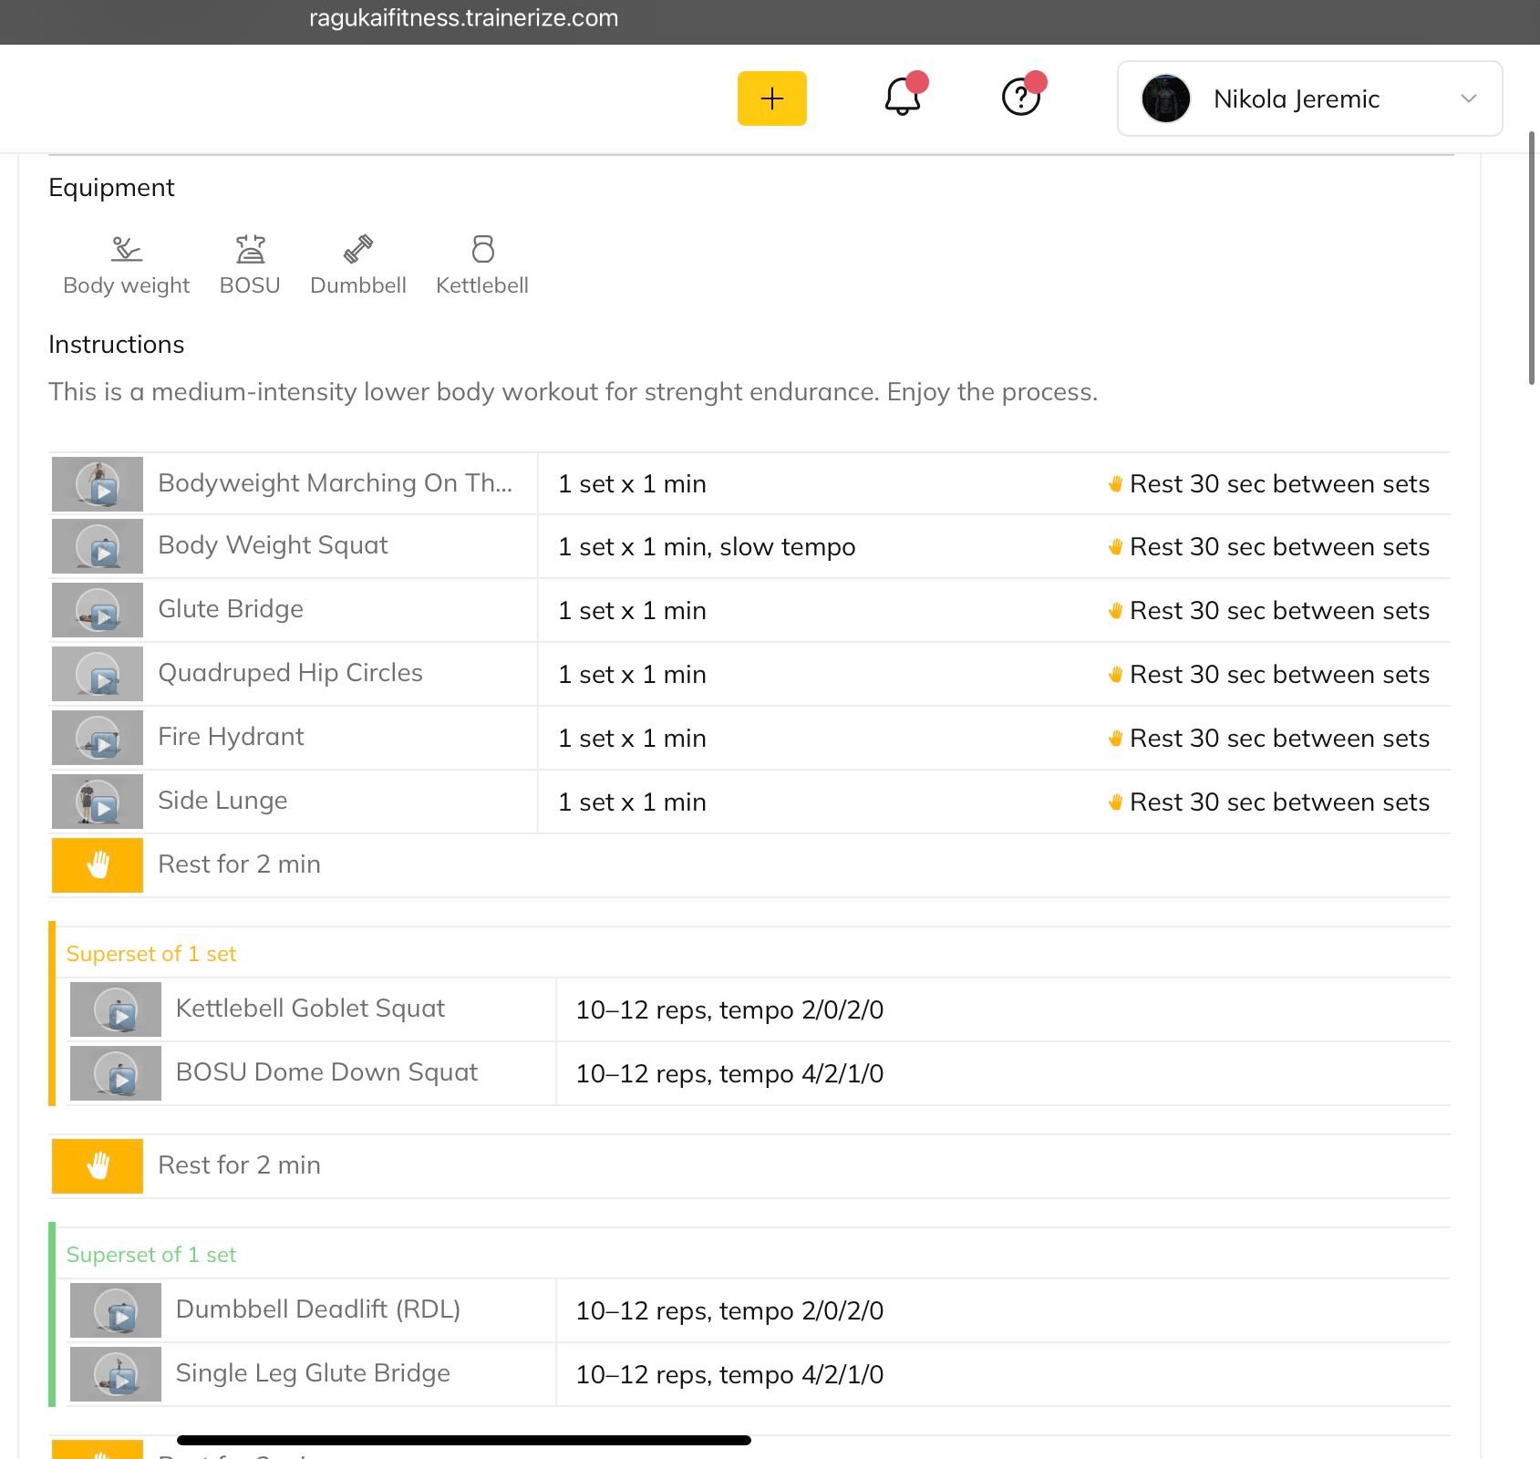Viewport: 1540px width, 1459px height.
Task: Play the Fire Hydrant video thumbnail
Action: point(98,738)
